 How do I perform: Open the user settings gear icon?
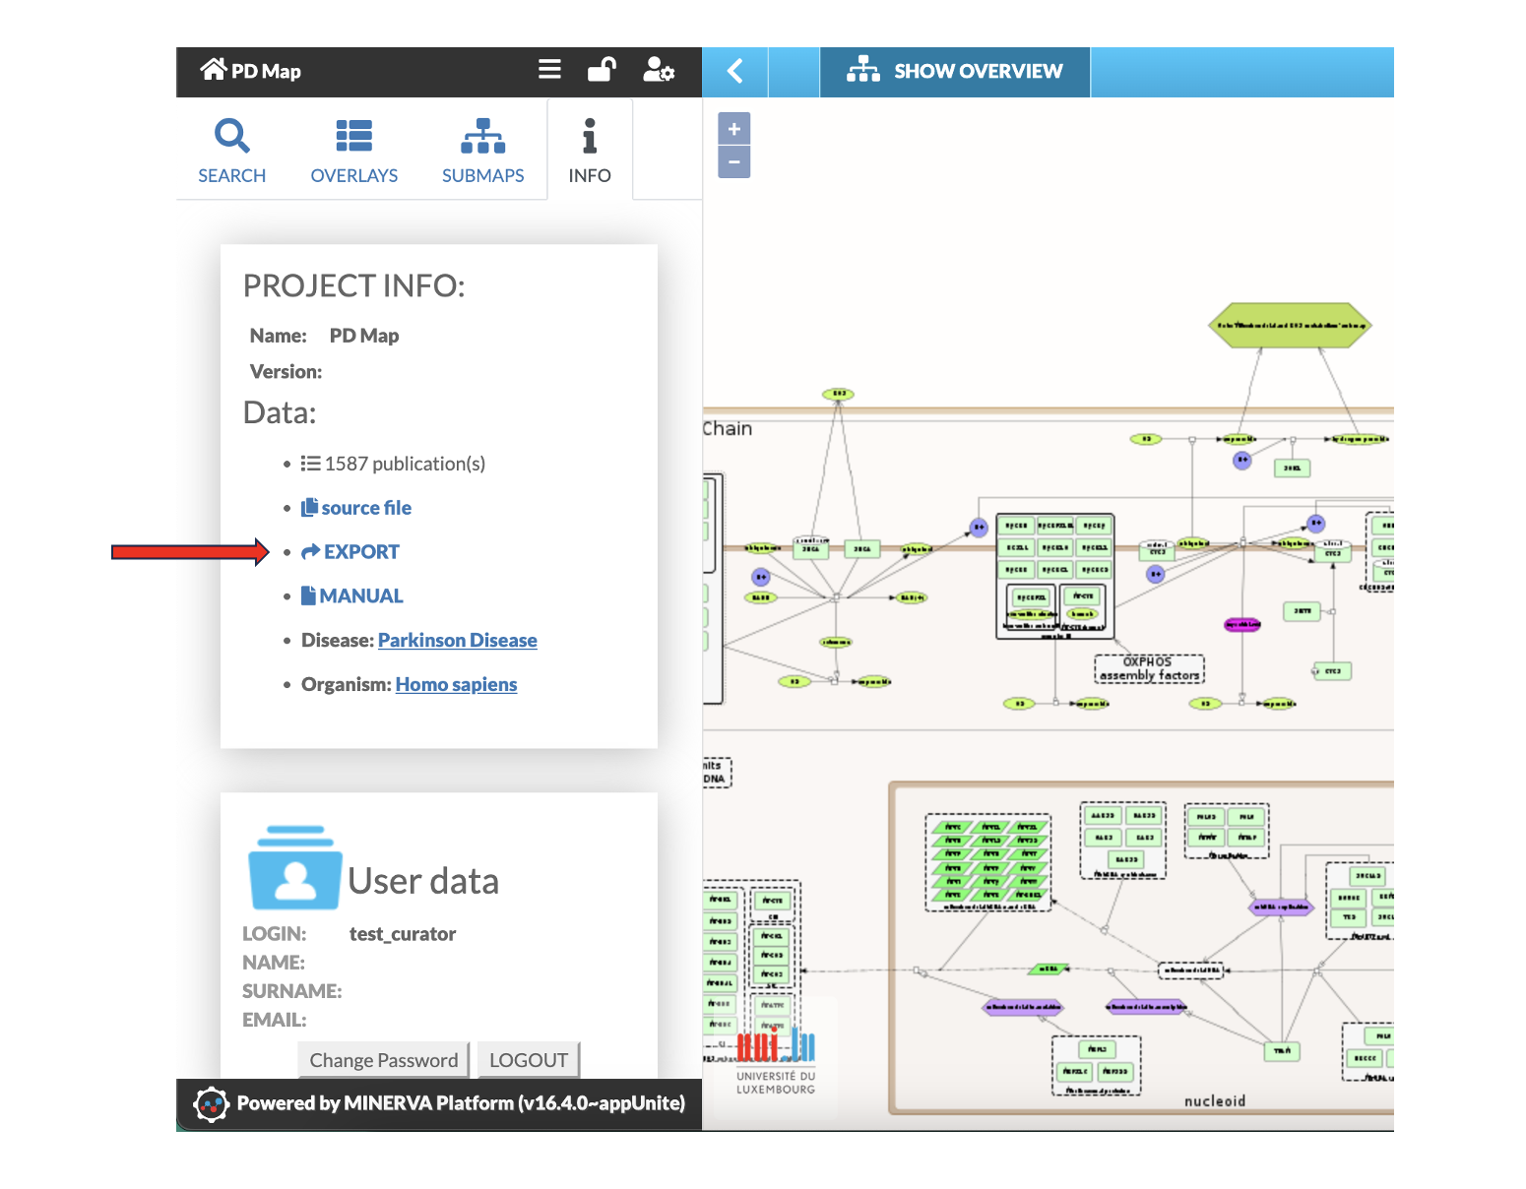659,69
